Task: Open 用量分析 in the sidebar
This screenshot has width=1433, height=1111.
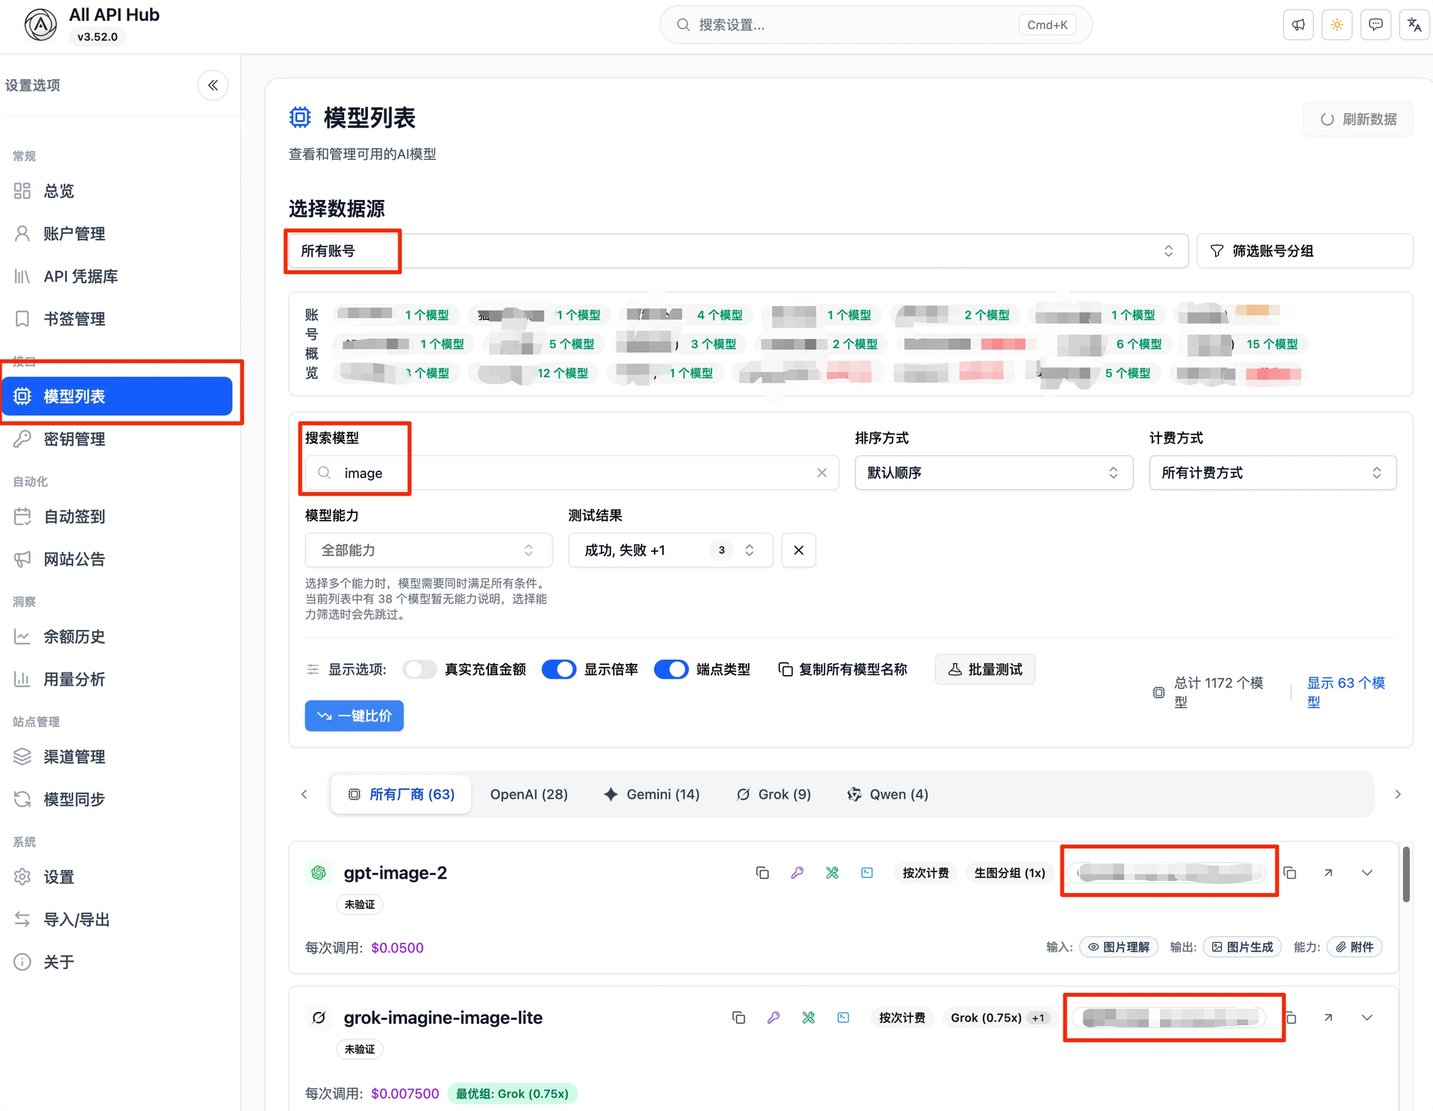Action: point(117,679)
